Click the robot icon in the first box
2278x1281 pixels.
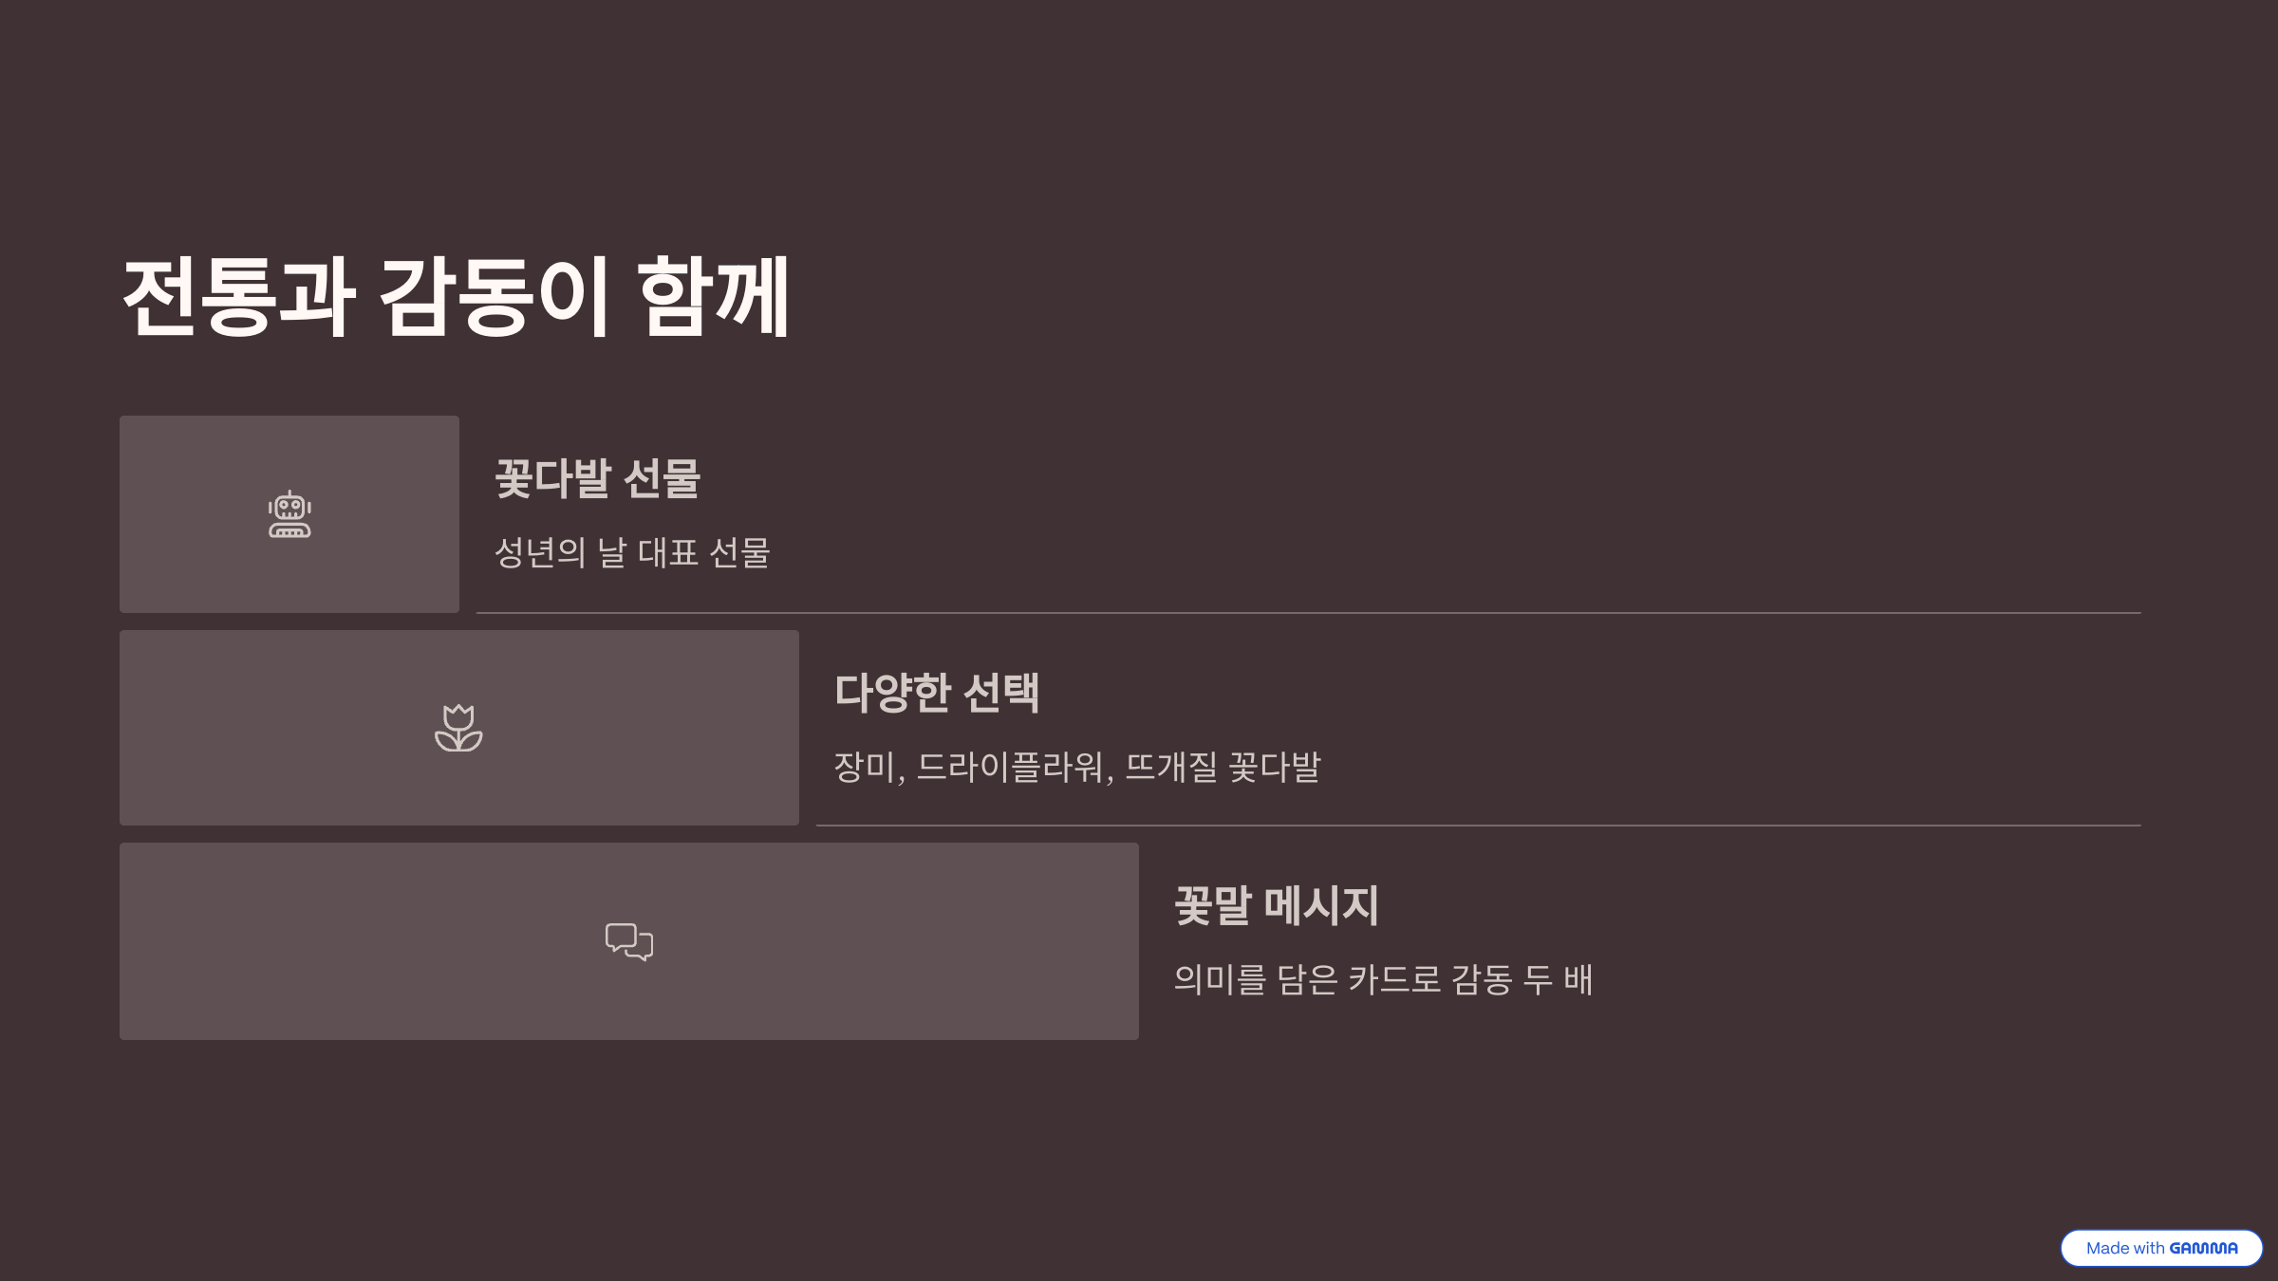289,514
